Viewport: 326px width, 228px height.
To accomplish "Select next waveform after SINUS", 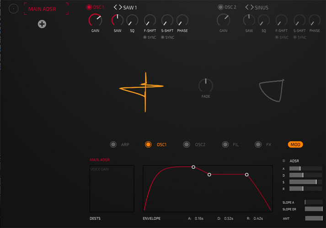I will click(x=251, y=7).
